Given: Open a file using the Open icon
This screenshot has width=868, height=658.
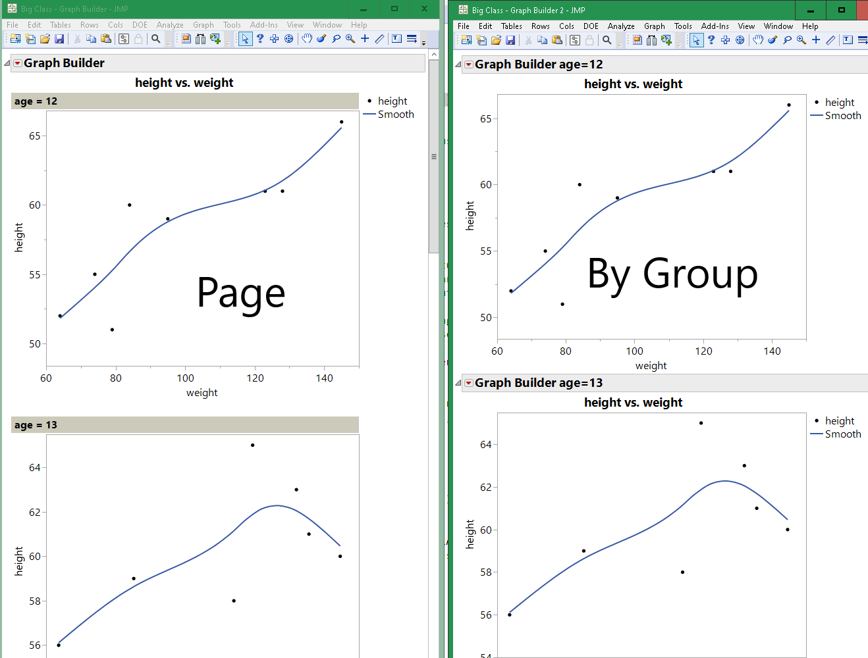Looking at the screenshot, I should 45,38.
